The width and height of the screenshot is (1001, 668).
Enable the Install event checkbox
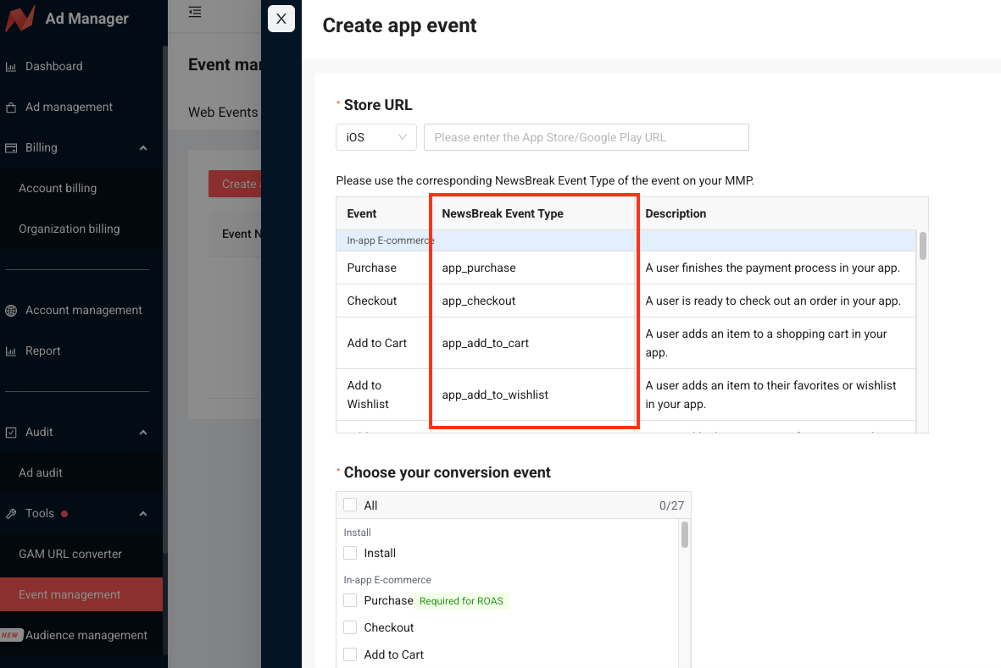click(350, 553)
